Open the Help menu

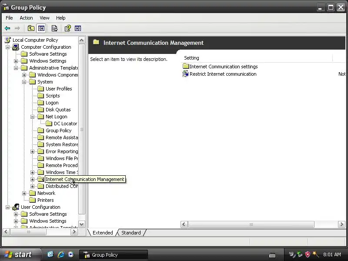point(60,18)
